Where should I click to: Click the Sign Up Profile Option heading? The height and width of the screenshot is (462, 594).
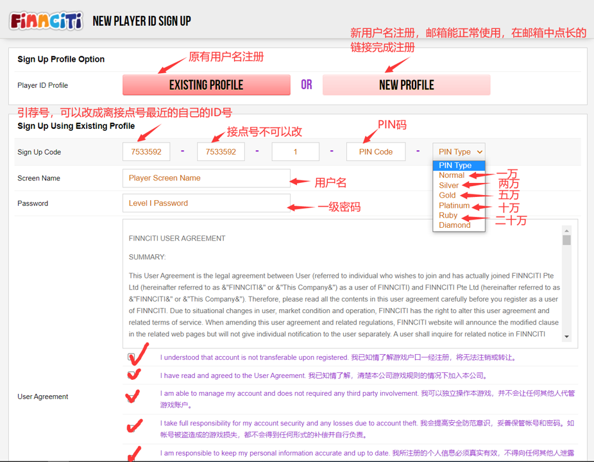coord(61,59)
